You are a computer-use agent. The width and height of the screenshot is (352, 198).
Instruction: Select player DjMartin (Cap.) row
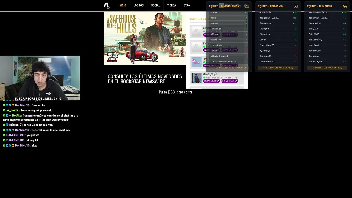[327, 18]
